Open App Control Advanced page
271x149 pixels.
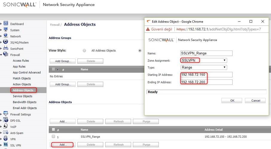click(27, 73)
